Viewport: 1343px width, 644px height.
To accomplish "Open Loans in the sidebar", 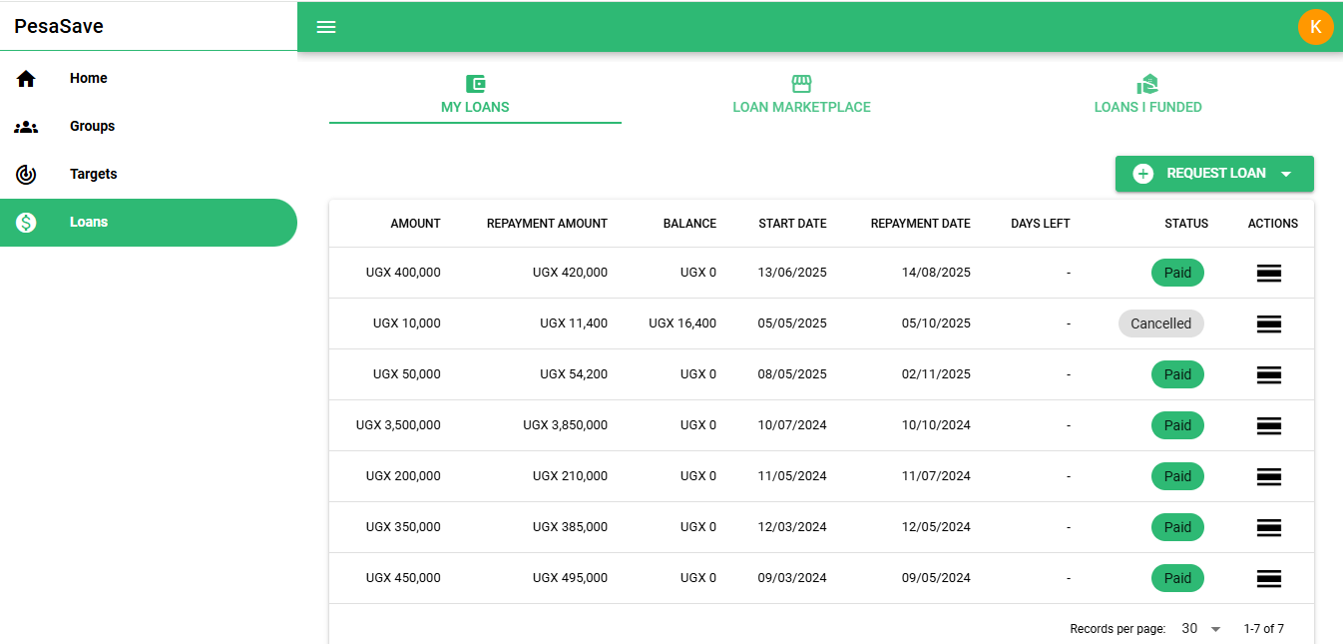I will [89, 223].
